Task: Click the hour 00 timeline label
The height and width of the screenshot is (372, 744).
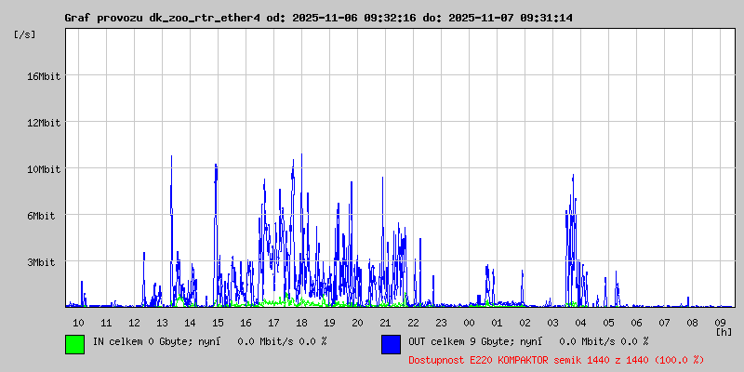Action: [469, 322]
